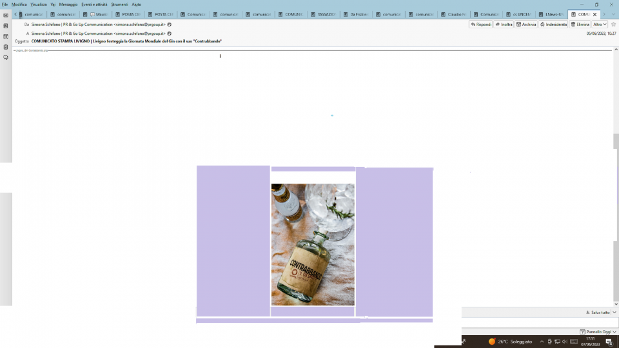Image resolution: width=619 pixels, height=348 pixels.
Task: Open the Mail space in the sidebar
Action: pyautogui.click(x=6, y=15)
